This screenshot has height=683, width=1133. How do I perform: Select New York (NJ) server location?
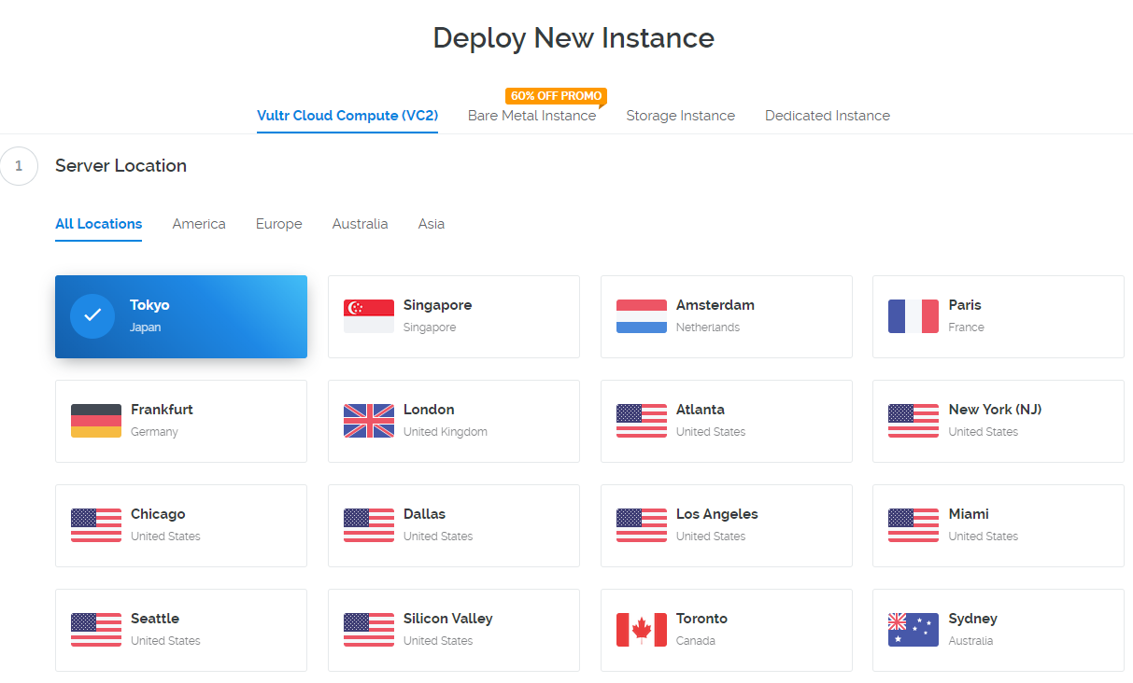tap(998, 421)
